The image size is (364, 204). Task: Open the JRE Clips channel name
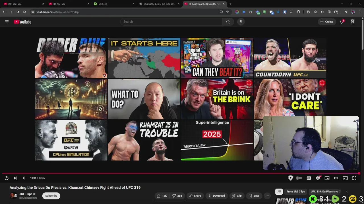pyautogui.click(x=26, y=194)
